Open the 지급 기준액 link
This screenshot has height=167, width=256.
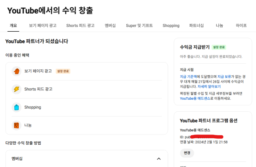(188, 77)
